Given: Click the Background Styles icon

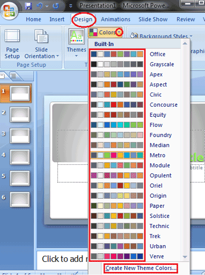Looking at the screenshot, I should pyautogui.click(x=134, y=35).
